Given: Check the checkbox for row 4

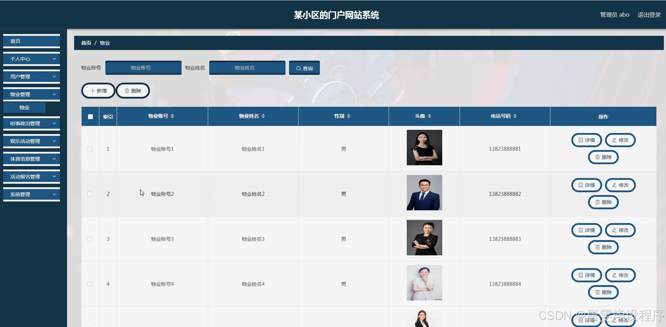Looking at the screenshot, I should 90,284.
